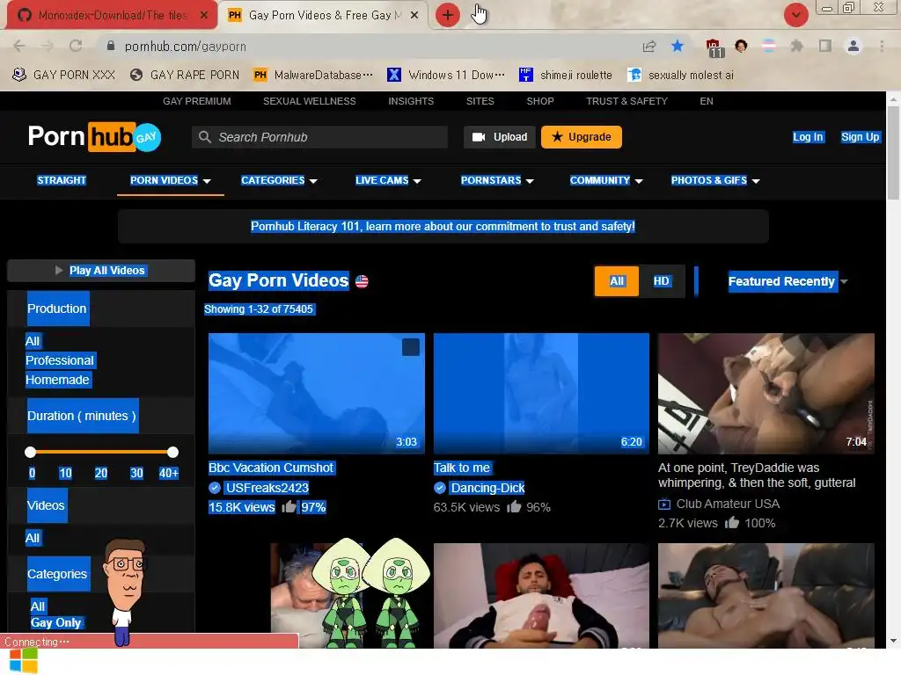The image size is (901, 675).
Task: Open the Literacy 101 trust and safety link
Action: click(x=443, y=226)
